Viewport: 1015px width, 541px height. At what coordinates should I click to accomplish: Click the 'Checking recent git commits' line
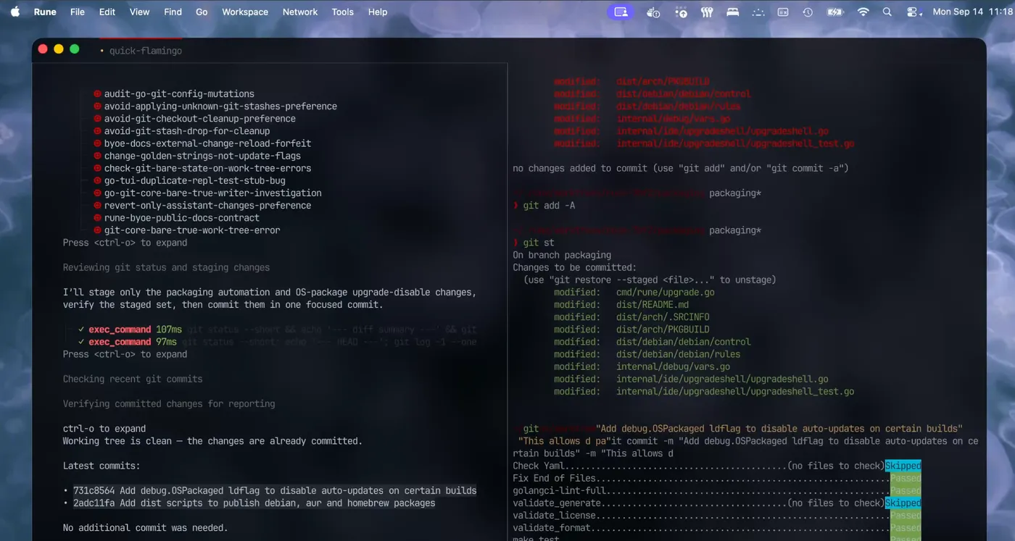(133, 379)
